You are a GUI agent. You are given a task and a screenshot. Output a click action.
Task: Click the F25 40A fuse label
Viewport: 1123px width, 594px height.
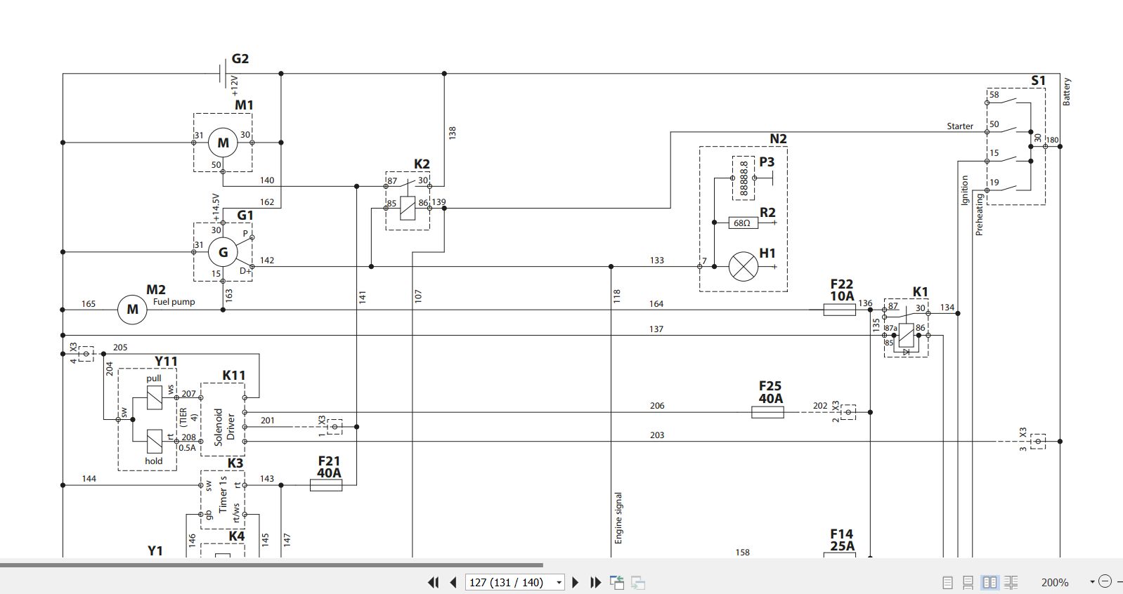(x=770, y=392)
